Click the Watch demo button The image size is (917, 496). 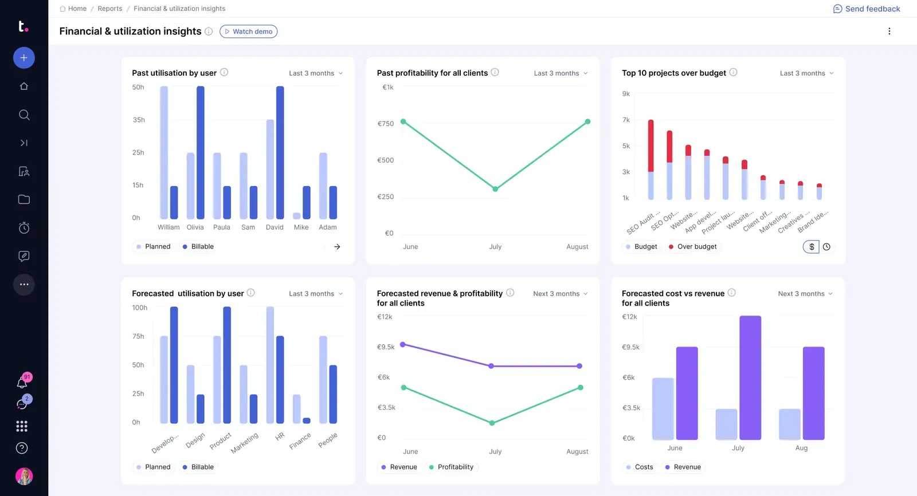[x=248, y=32]
